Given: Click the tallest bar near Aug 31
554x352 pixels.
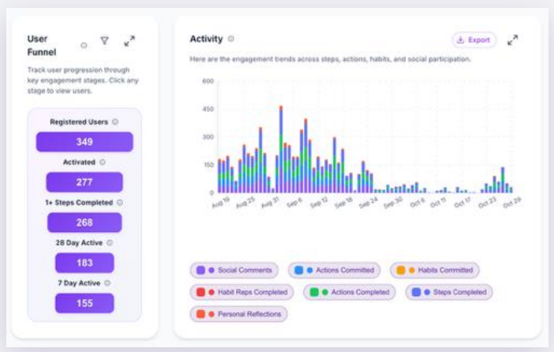Looking at the screenshot, I should [281, 149].
